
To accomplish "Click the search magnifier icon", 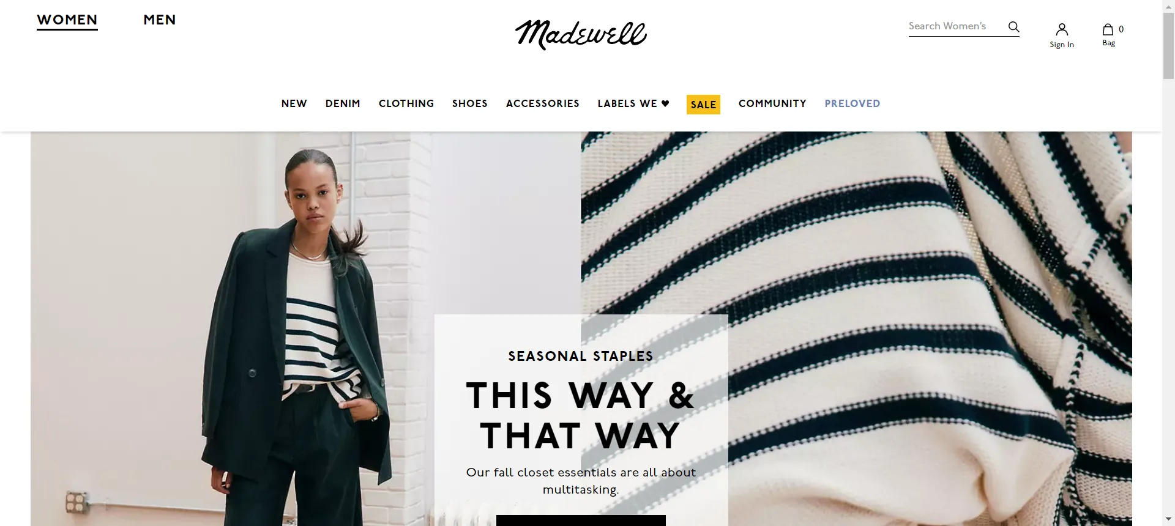I will pos(1013,27).
